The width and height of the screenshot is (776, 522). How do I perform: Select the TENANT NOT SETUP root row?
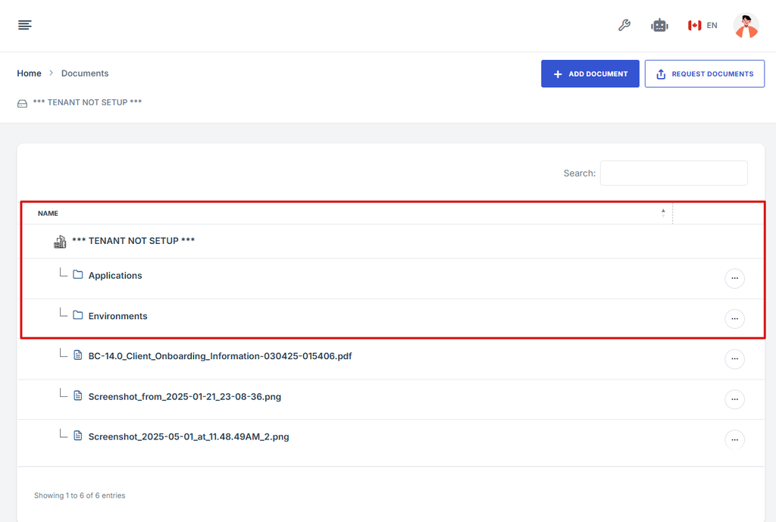133,241
